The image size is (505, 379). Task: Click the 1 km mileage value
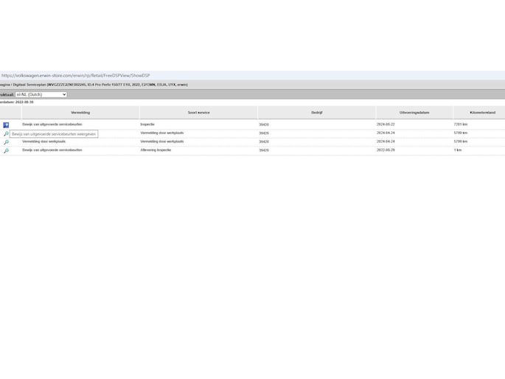tap(458, 150)
